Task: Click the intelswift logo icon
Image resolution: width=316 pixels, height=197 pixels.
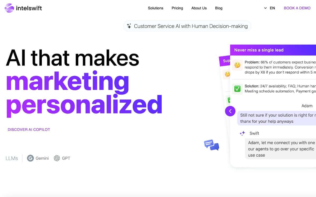Action: 9,8
